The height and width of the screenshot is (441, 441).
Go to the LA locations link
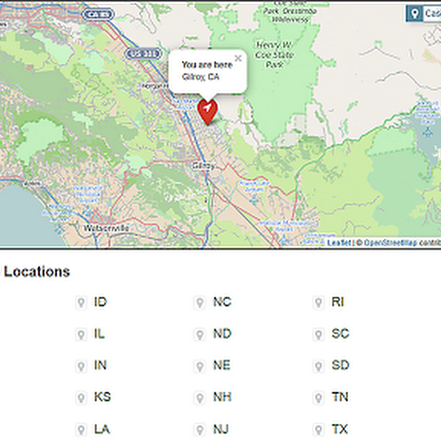[x=102, y=429]
